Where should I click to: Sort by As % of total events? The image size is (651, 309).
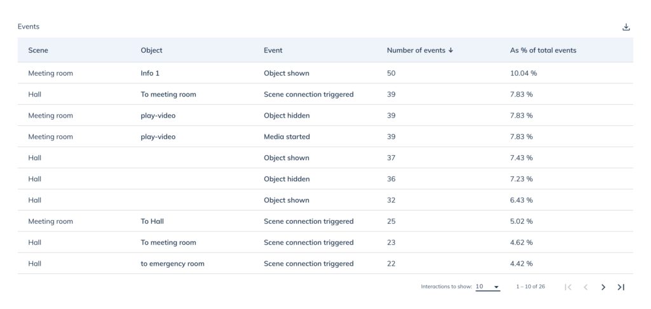(543, 50)
